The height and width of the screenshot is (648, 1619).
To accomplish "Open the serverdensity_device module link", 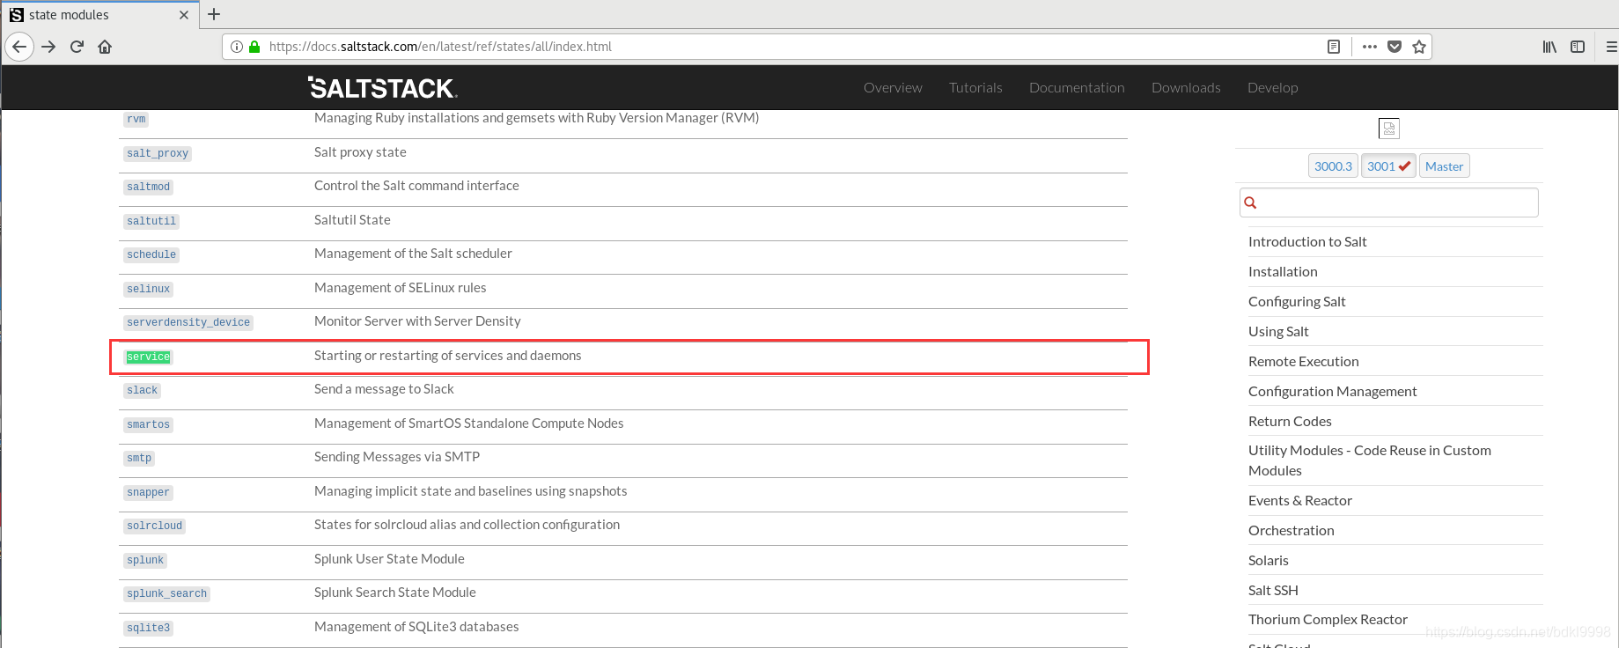I will point(188,322).
